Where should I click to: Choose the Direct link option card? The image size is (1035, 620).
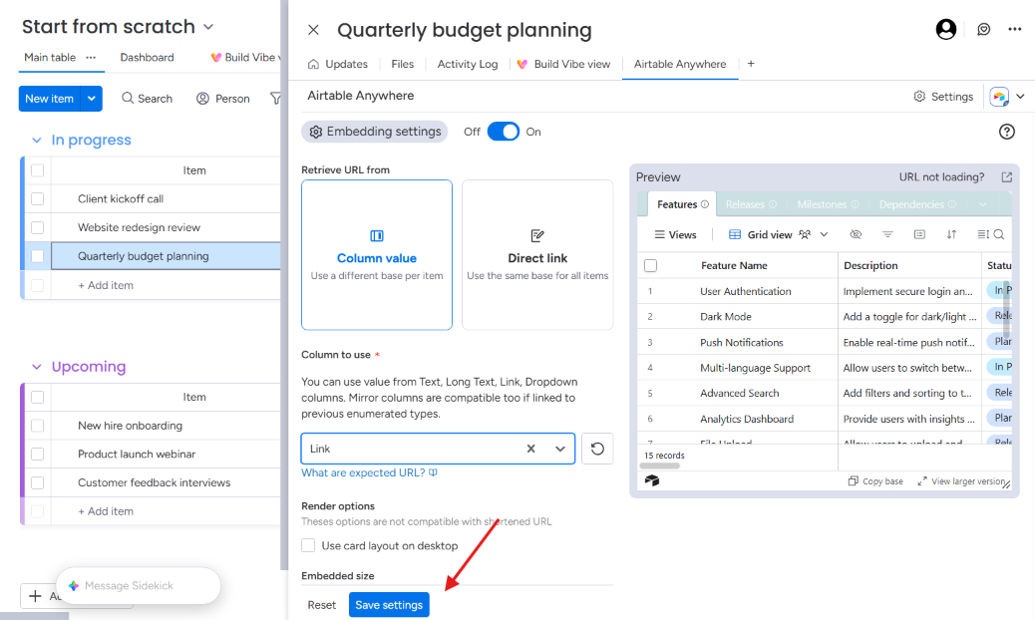(538, 254)
